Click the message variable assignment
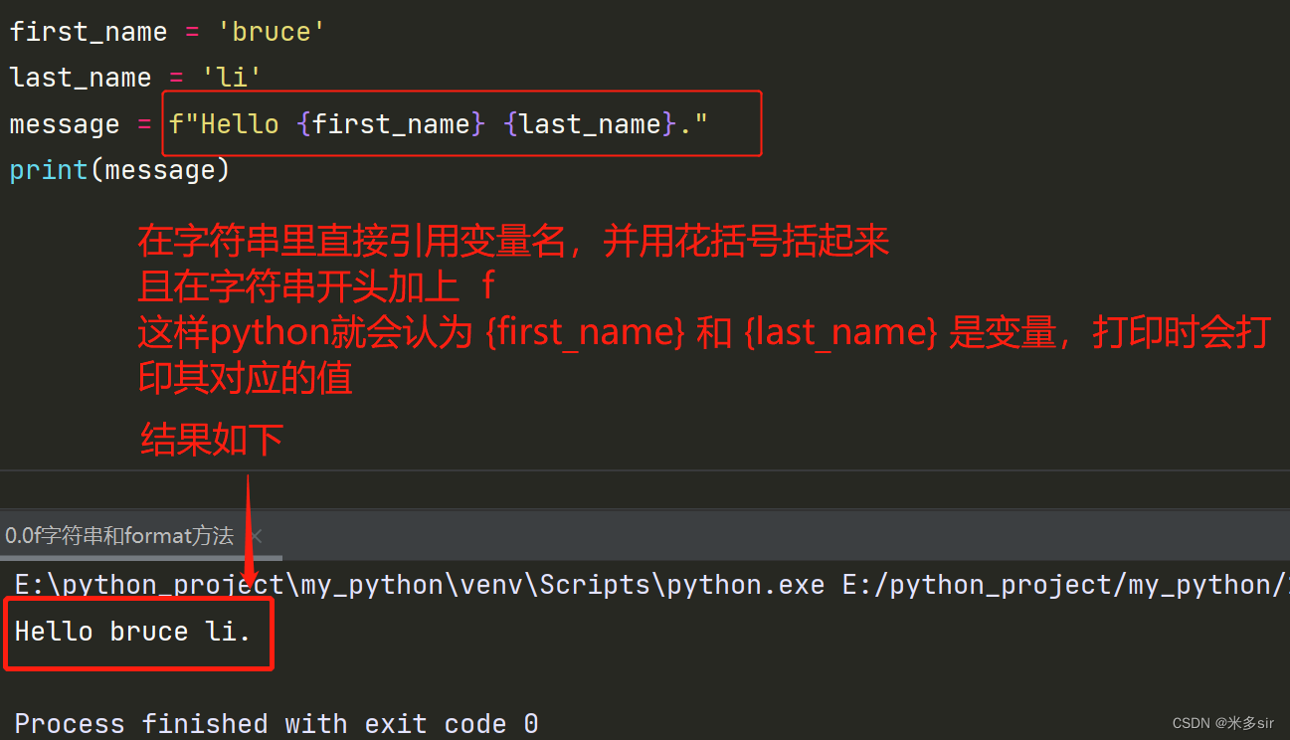 tap(64, 123)
